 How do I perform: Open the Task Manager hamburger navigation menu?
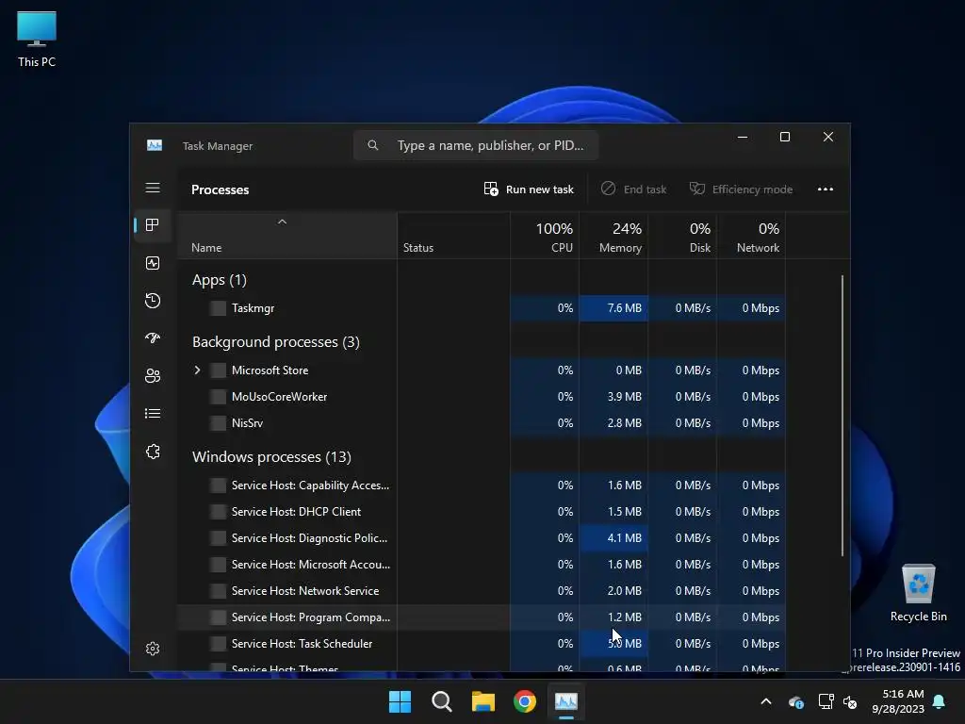[x=153, y=188]
